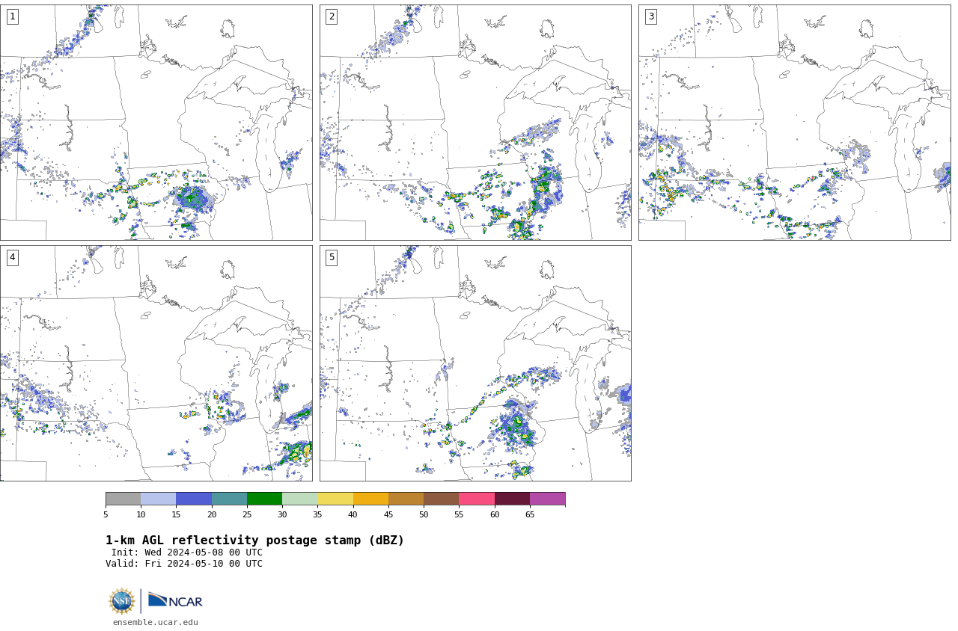Select the tan-brown 45-50 dBZ swatch
This screenshot has width=958, height=631.
coord(406,499)
